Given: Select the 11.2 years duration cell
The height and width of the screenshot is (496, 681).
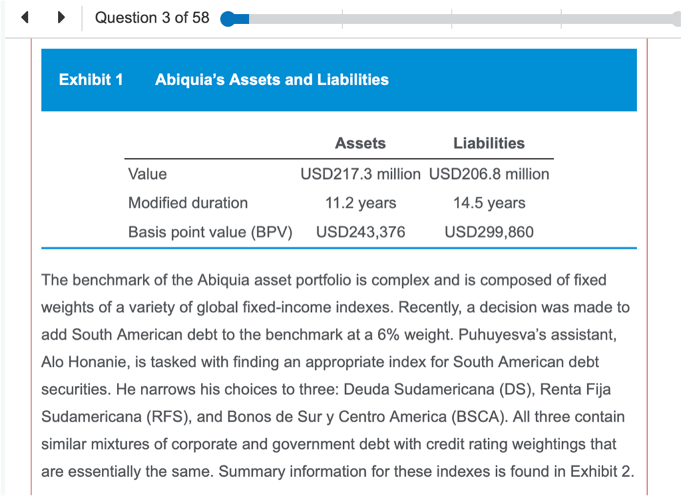Looking at the screenshot, I should (x=360, y=203).
